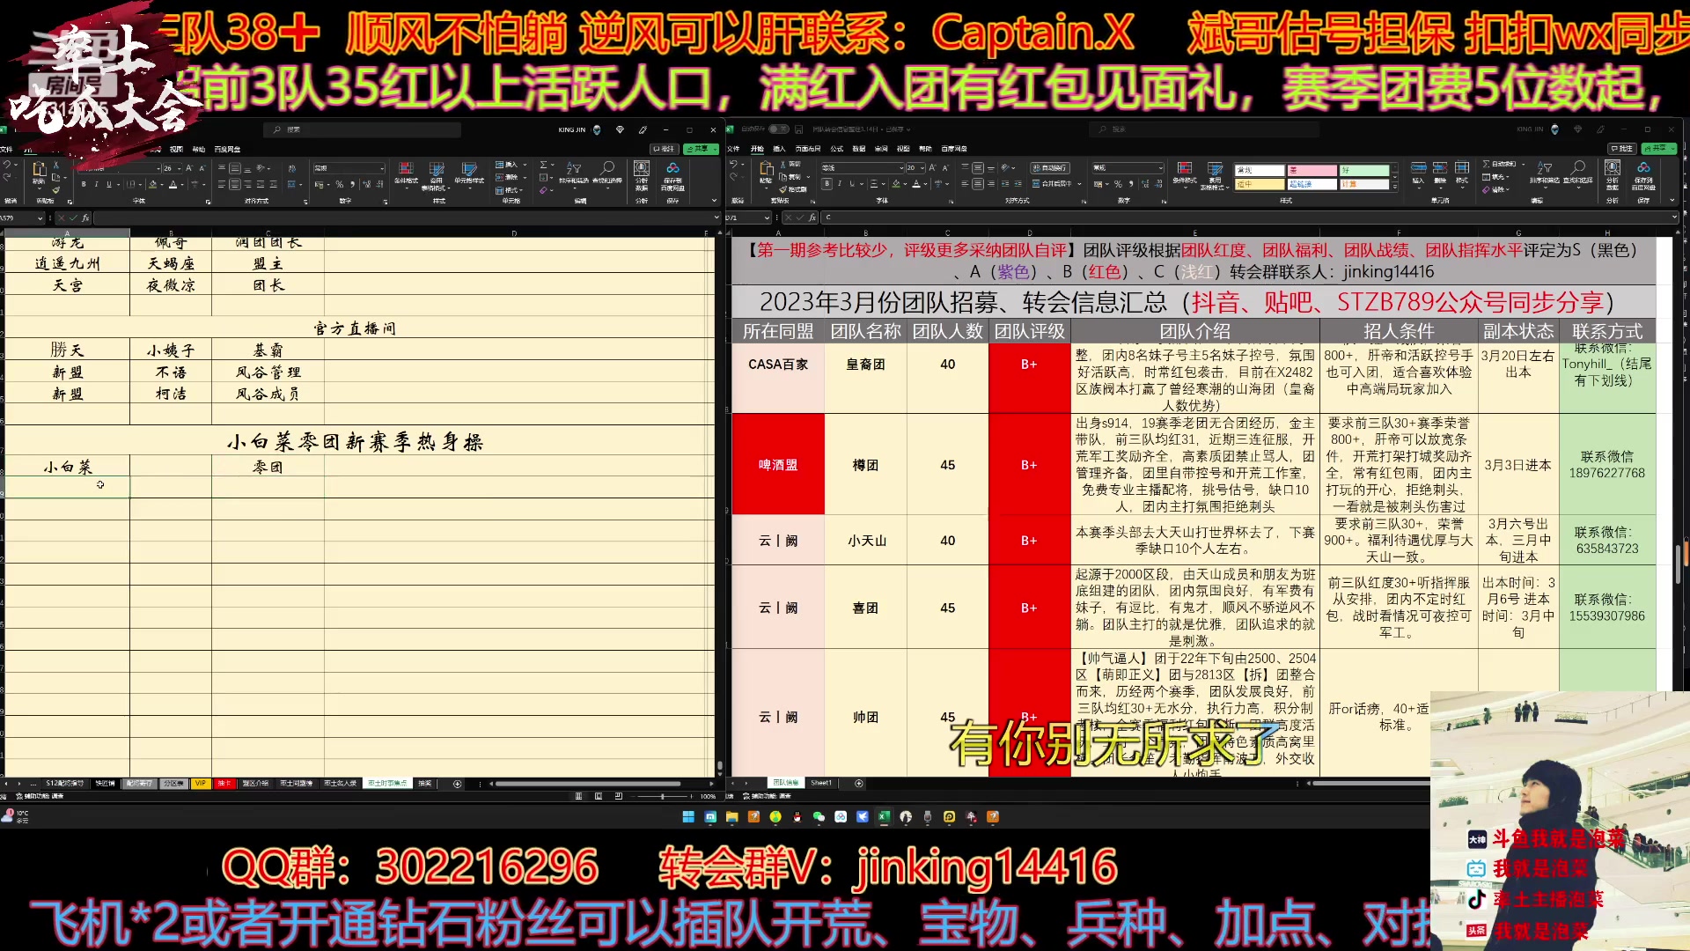The image size is (1690, 951).
Task: Open Insert tab in right Excel window
Action: (x=779, y=149)
